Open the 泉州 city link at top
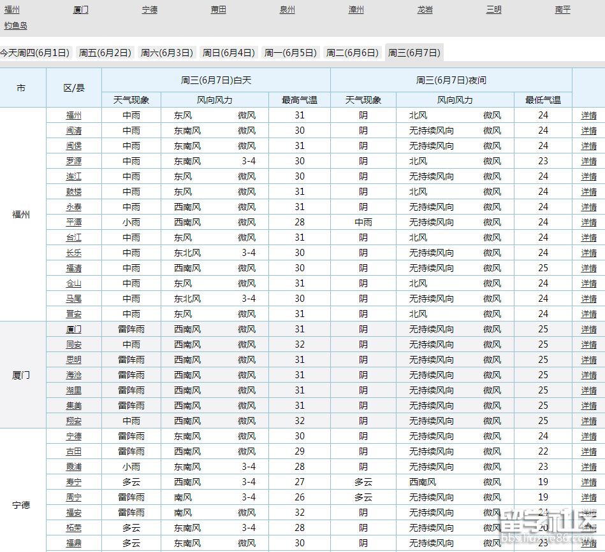Viewport: 605px width, 552px height. [287, 9]
